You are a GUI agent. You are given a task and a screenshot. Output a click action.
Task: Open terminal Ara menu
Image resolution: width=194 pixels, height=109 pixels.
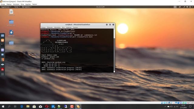coord(63,27)
